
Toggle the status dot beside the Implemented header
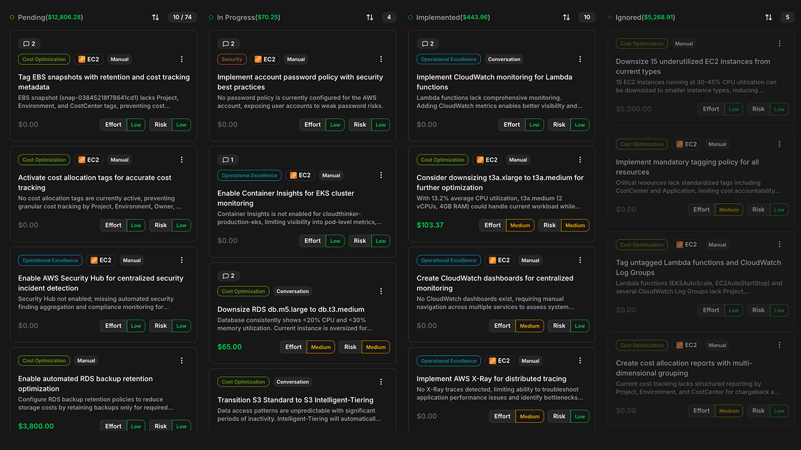(x=409, y=17)
